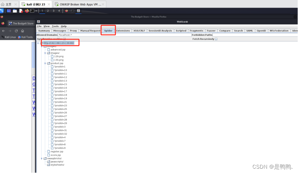298x173 pixels.
Task: Select the WebScarab window taskbar button
Action: click(79, 11)
